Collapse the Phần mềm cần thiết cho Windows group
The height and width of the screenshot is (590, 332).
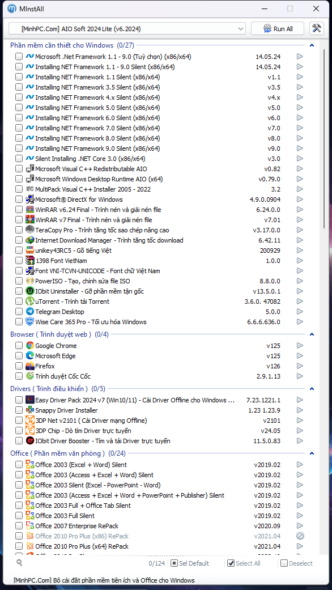[x=312, y=45]
